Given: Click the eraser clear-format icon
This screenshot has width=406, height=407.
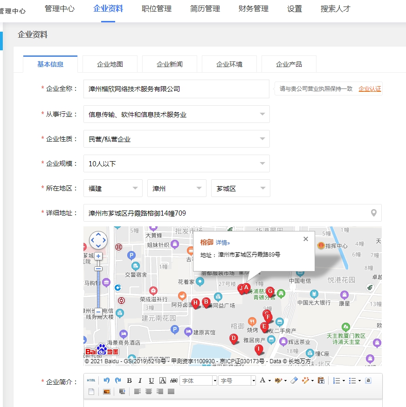Looking at the screenshot, I should [293, 380].
